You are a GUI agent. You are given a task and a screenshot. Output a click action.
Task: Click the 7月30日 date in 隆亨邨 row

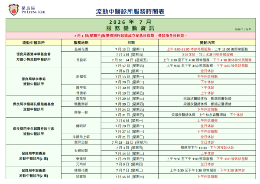click(x=130, y=88)
